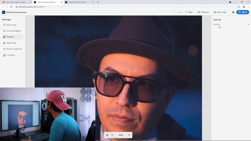Screen dimensions: 251x141
Task: Open a new browser tab
Action: pos(98,2)
